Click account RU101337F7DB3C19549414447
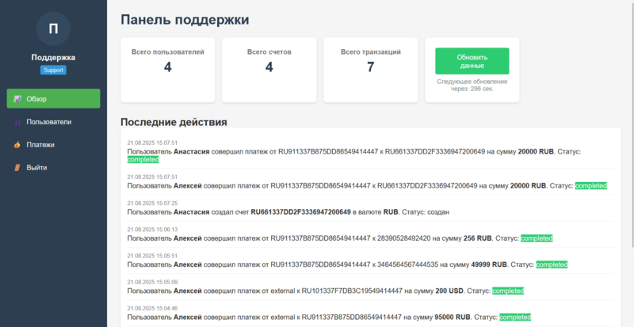Image resolution: width=634 pixels, height=327 pixels. (352, 291)
